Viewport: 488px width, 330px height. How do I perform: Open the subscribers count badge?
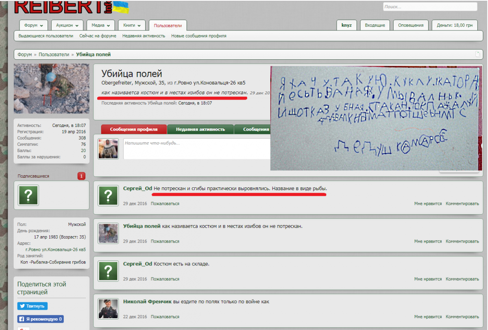point(81,176)
